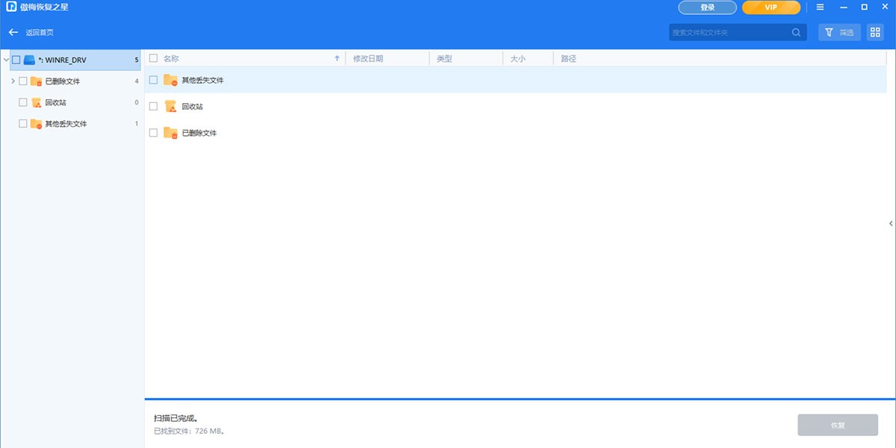Click the back arrow to return home

13,33
